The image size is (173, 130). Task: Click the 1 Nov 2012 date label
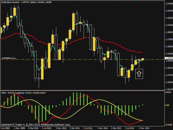pyautogui.click(x=144, y=128)
